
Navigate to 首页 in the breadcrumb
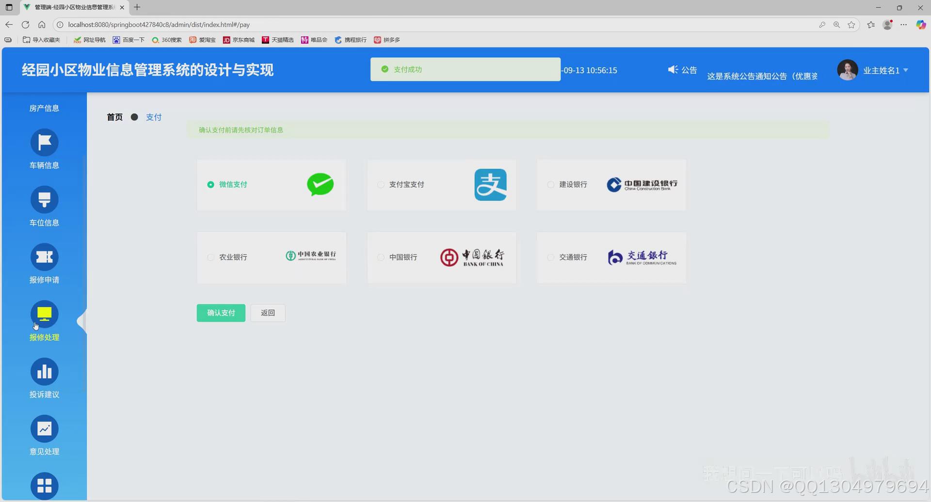coord(115,117)
